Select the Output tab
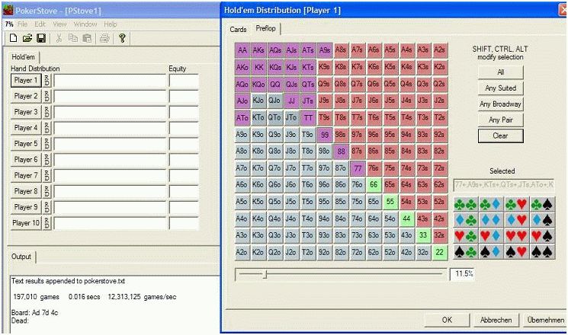The height and width of the screenshot is (335, 568). tap(21, 257)
